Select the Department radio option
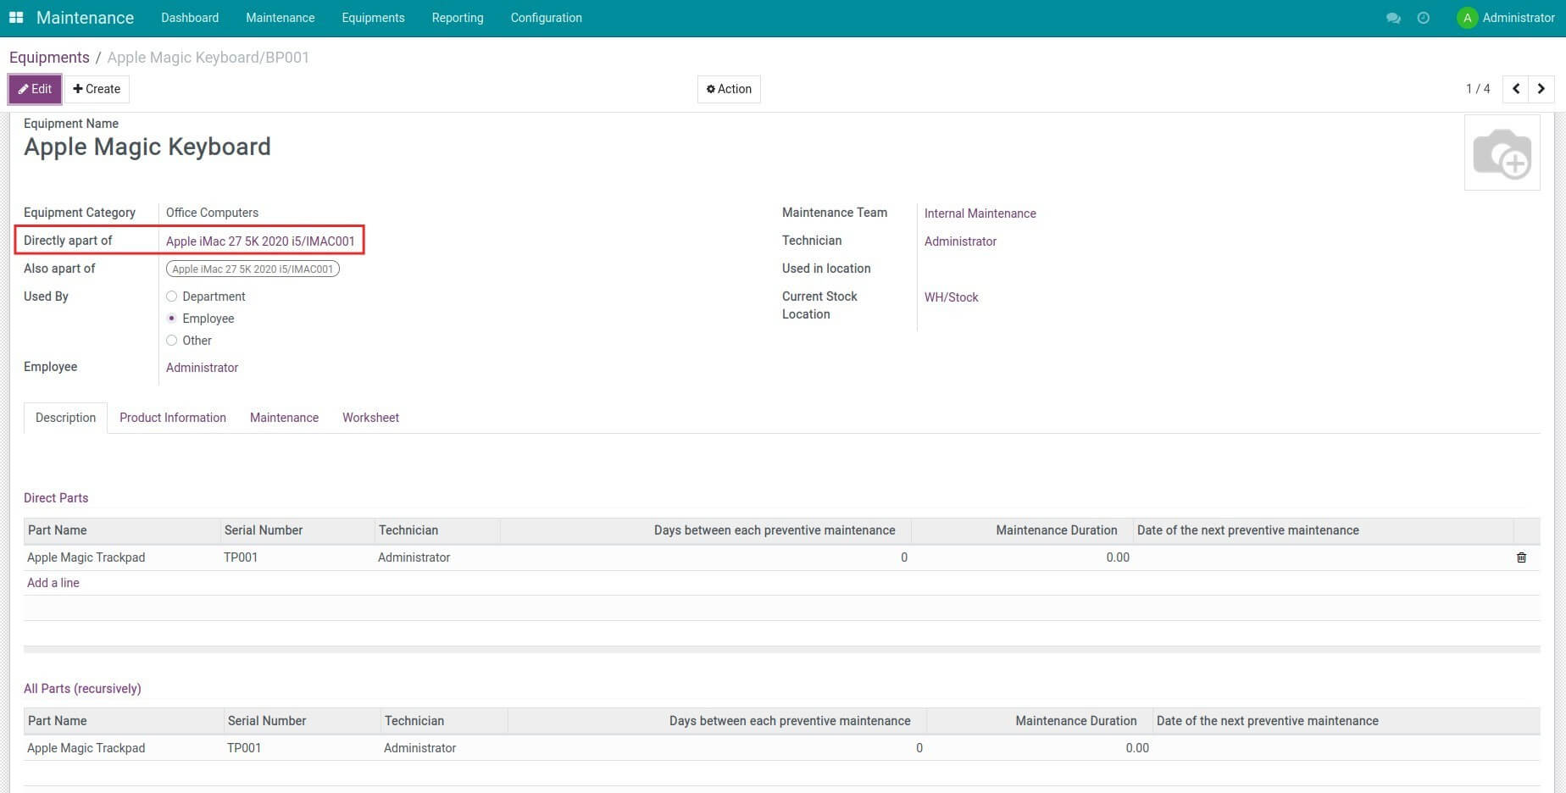The image size is (1566, 793). pyautogui.click(x=172, y=297)
